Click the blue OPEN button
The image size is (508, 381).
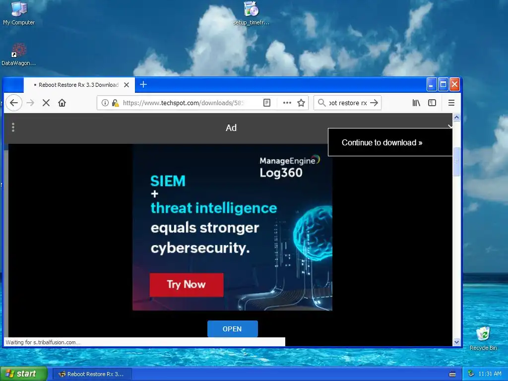click(232, 329)
